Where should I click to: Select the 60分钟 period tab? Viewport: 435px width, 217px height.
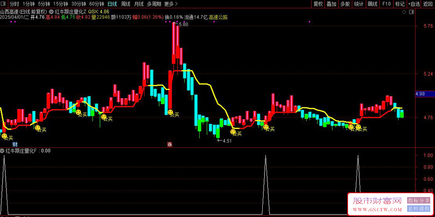[97, 4]
